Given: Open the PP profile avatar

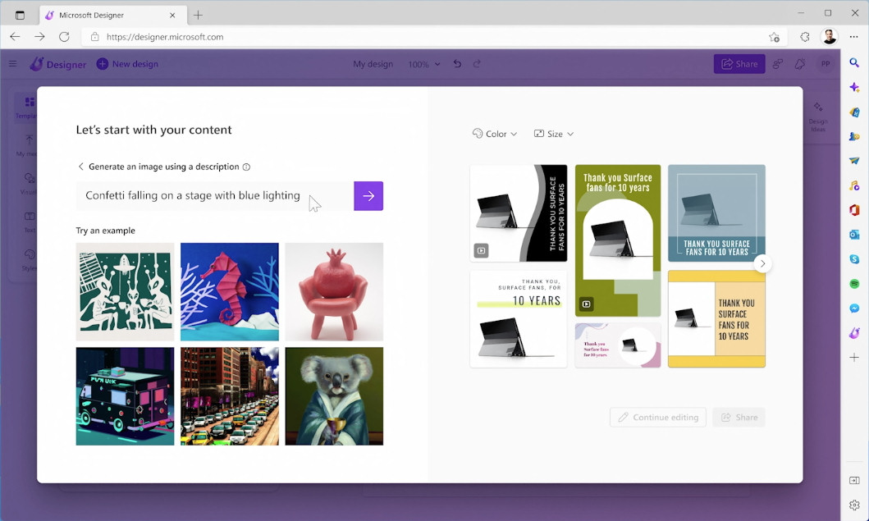Looking at the screenshot, I should pos(826,64).
